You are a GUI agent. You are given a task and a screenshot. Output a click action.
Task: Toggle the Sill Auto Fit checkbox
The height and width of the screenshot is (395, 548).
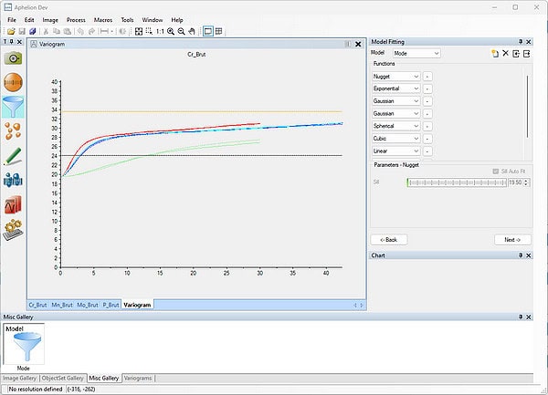[x=495, y=172]
